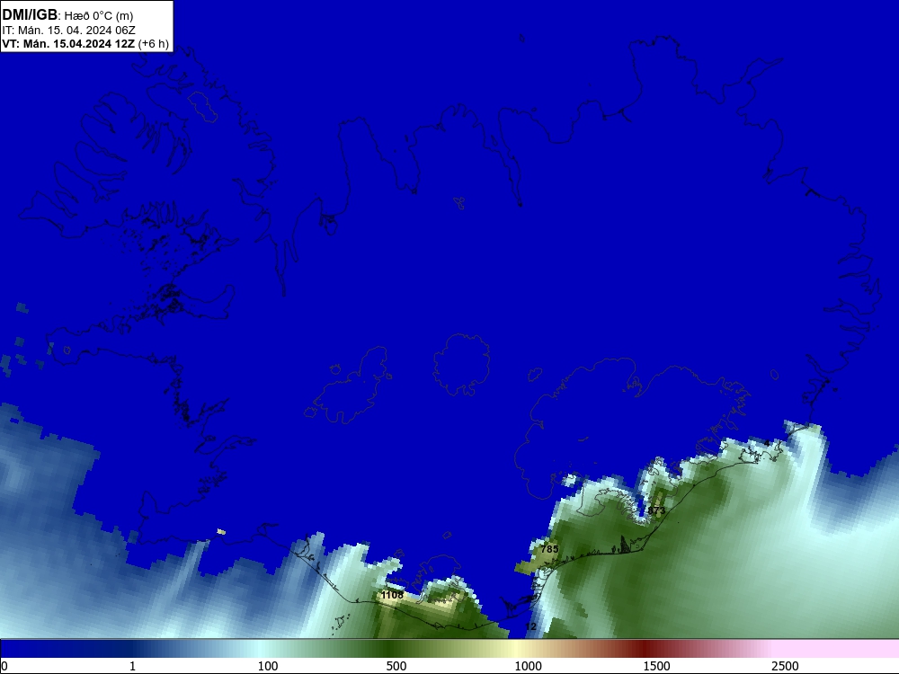Click the pale yellow section of the color scale near 1000
The image size is (899, 674).
click(x=516, y=649)
